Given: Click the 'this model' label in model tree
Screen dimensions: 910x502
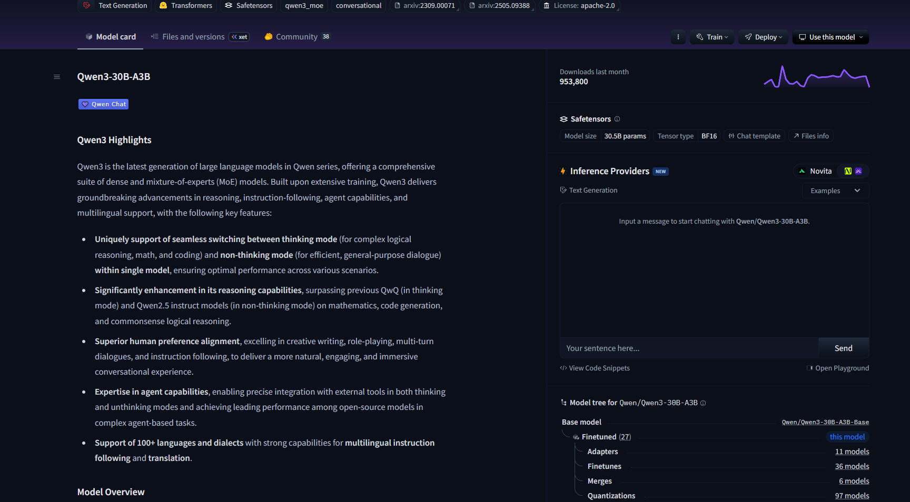Looking at the screenshot, I should [847, 437].
